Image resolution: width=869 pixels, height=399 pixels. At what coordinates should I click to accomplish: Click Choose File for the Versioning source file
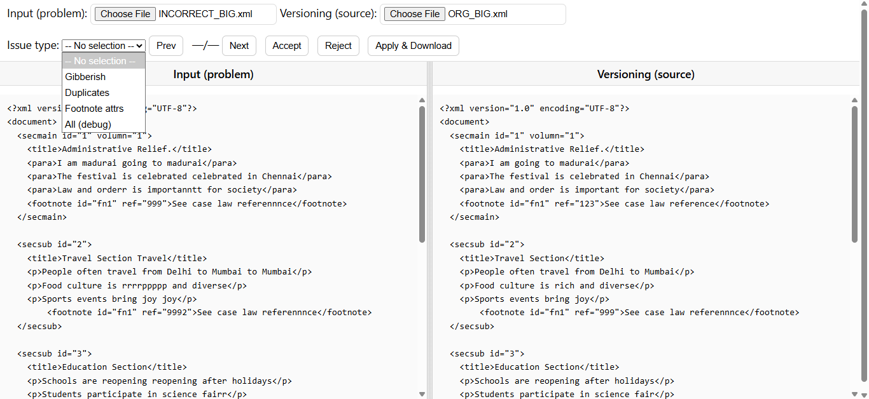tap(414, 13)
